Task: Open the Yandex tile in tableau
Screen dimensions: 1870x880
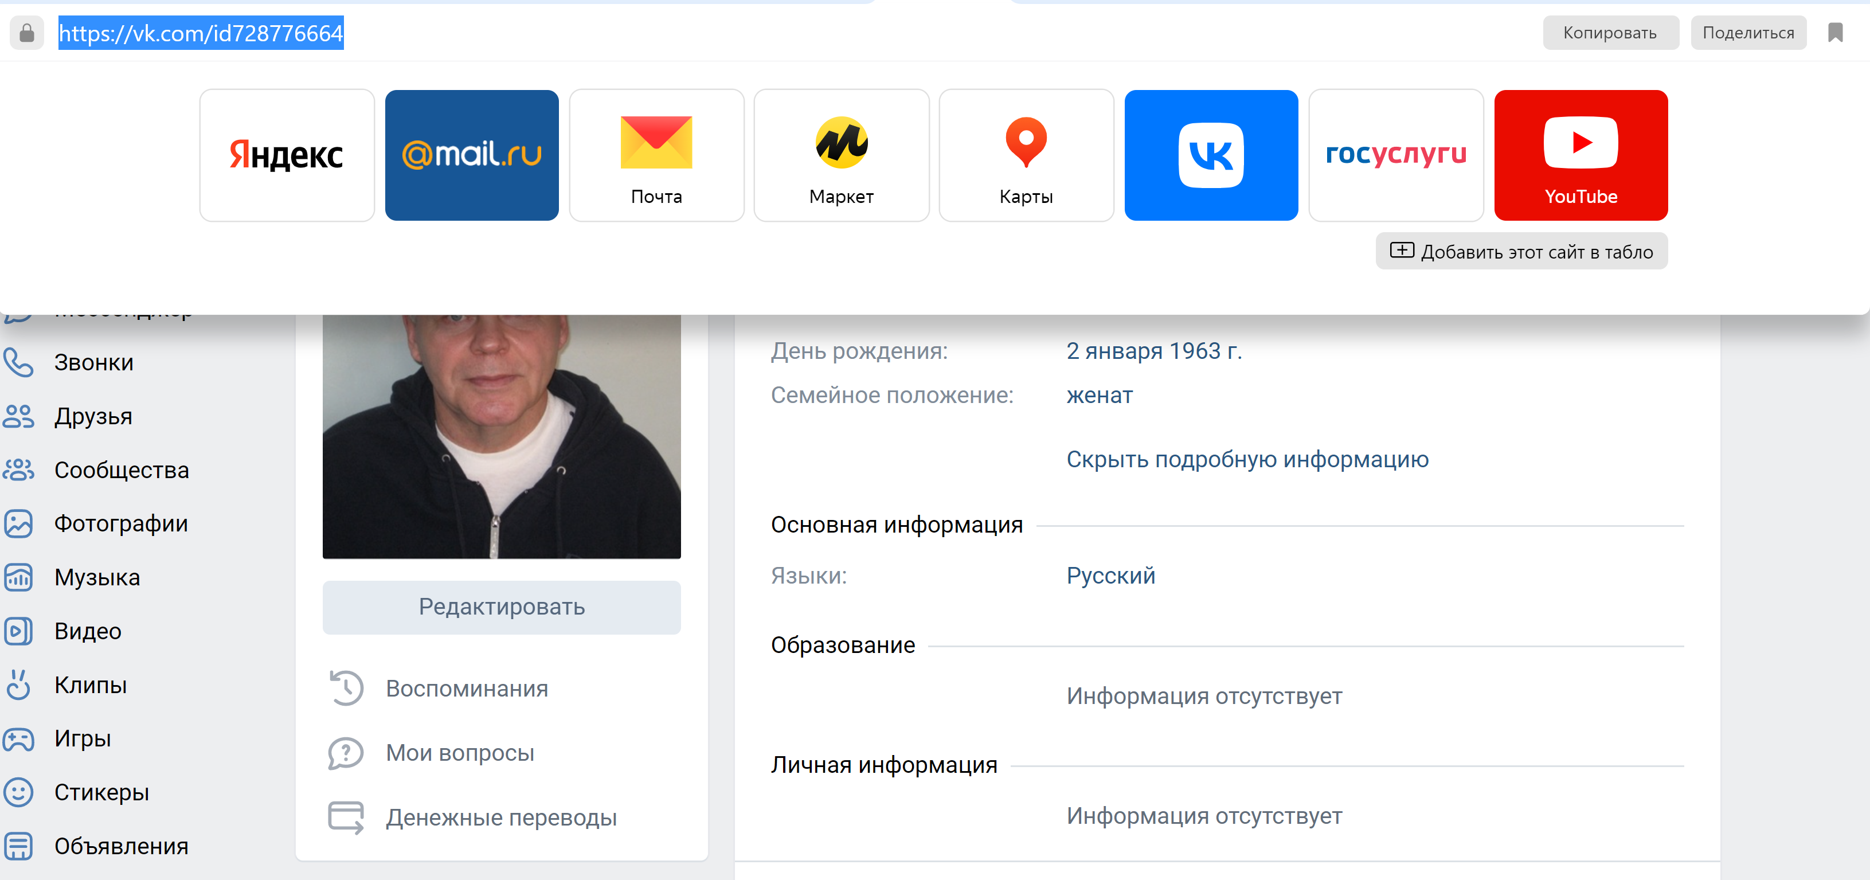Action: [287, 155]
